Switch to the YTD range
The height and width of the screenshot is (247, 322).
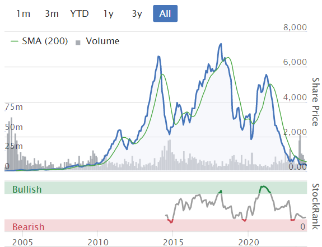[x=80, y=14]
